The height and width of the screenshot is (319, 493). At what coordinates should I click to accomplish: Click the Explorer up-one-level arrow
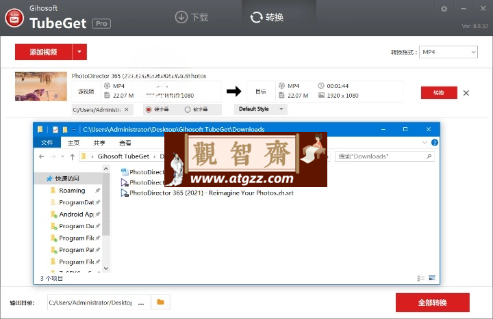point(73,156)
